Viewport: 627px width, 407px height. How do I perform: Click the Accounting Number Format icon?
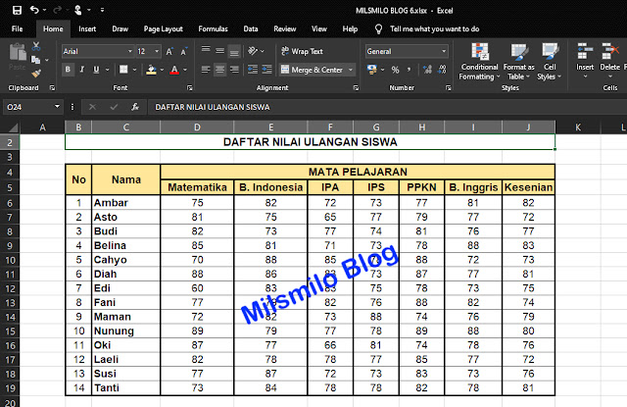point(372,70)
